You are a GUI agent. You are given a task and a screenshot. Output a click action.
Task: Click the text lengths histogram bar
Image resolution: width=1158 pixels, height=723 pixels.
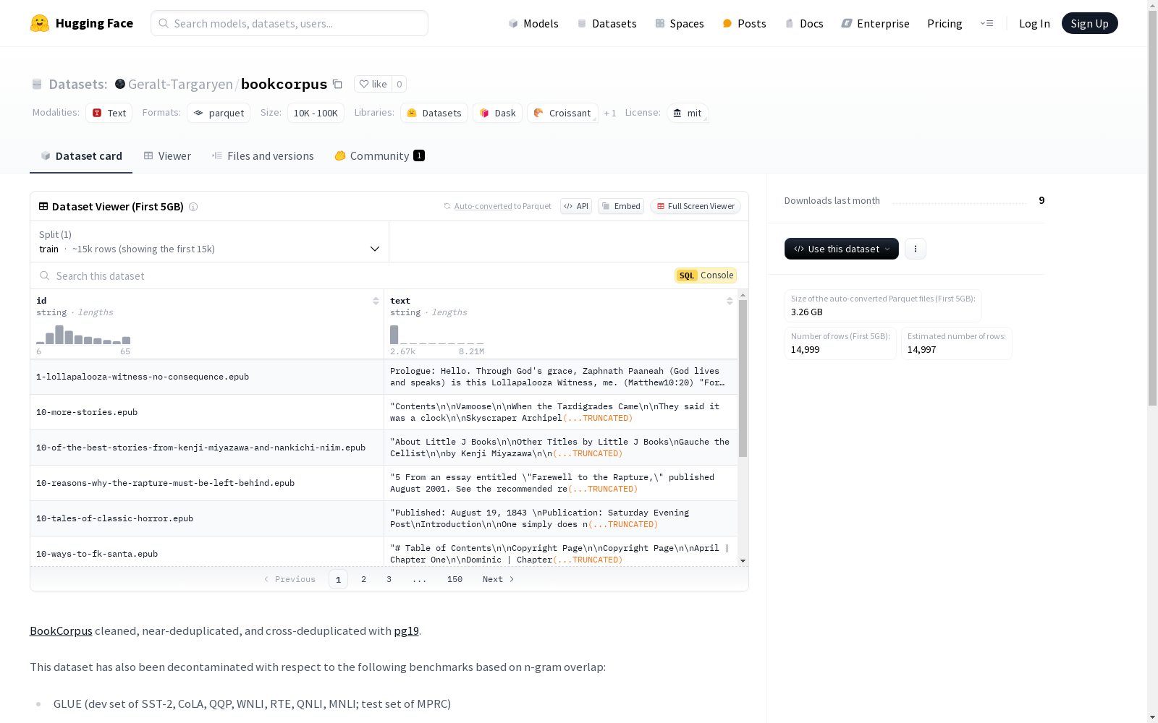[x=394, y=335]
